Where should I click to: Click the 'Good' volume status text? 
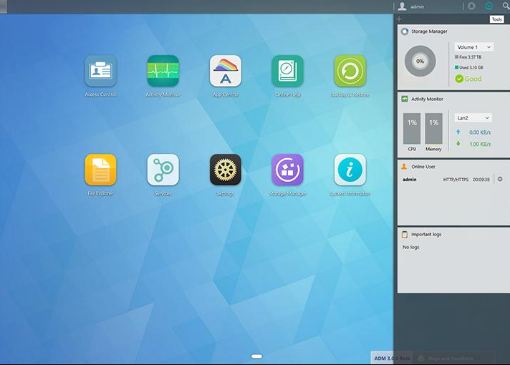473,79
